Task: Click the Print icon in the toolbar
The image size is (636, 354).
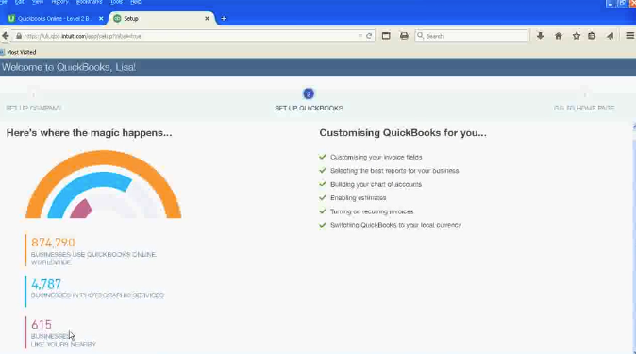Action: [404, 36]
